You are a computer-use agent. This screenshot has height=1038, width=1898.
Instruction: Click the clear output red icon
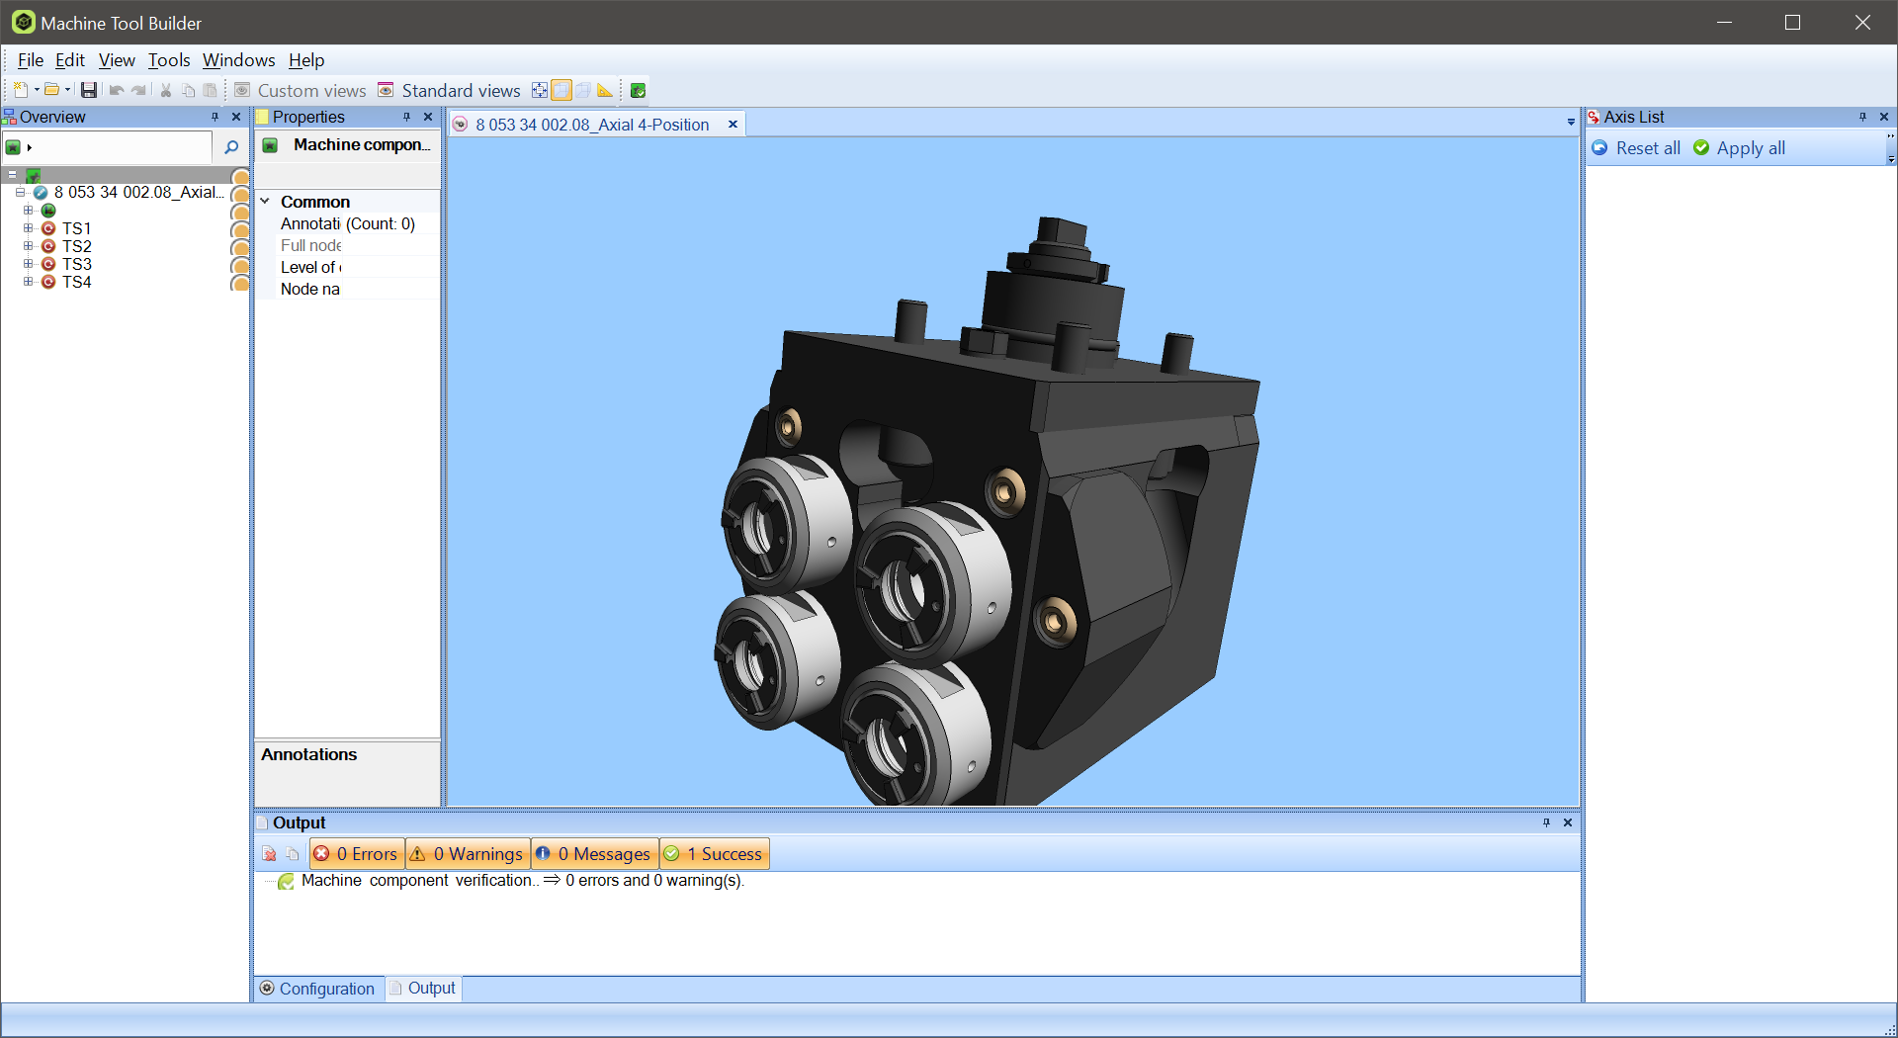(269, 854)
